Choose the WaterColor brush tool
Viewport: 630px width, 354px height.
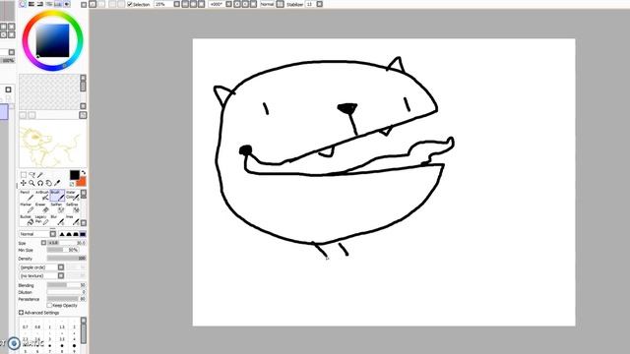pyautogui.click(x=72, y=196)
